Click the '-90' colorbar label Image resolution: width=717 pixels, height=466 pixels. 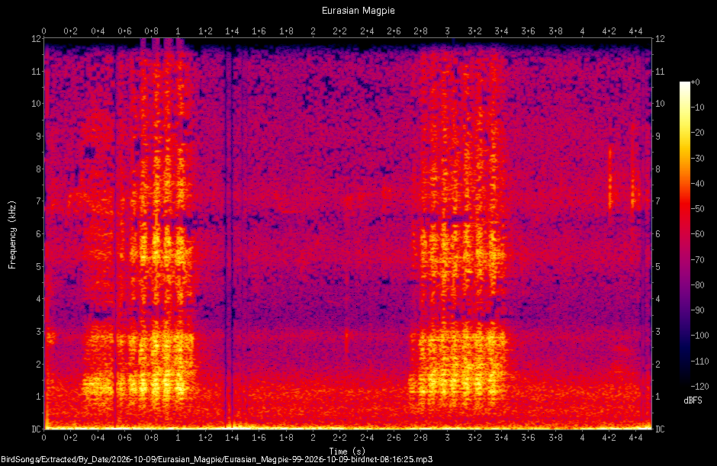[698, 310]
